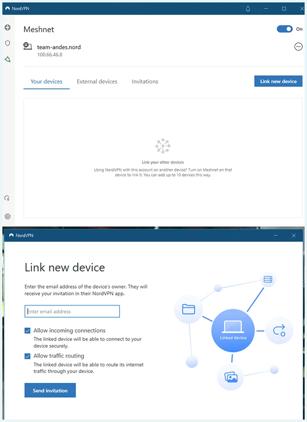Viewport: 307px width, 422px height.
Task: Click the Link new device button
Action: pos(278,81)
